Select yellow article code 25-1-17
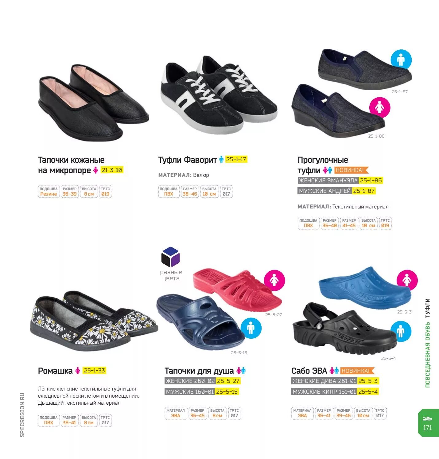Screen dimensions: 439x459 [x=236, y=159]
